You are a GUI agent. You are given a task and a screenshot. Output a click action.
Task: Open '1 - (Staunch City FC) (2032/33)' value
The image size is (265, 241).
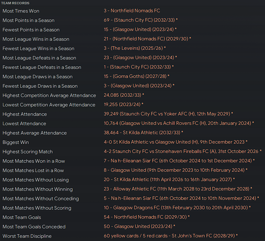(139, 67)
